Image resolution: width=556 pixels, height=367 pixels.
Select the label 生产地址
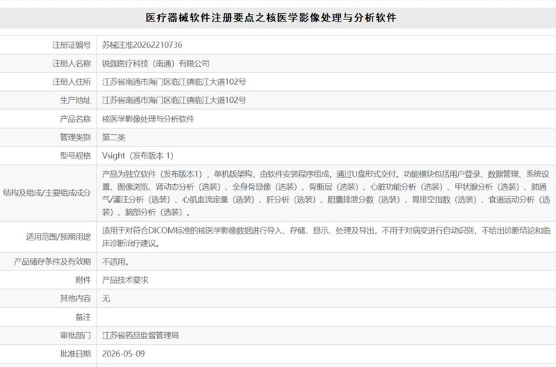[x=76, y=100]
